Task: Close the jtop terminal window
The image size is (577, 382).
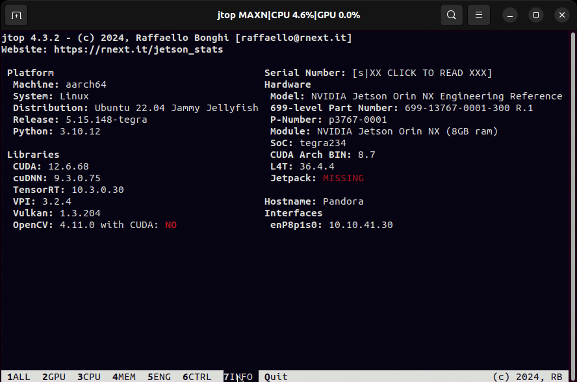Action: [560, 14]
